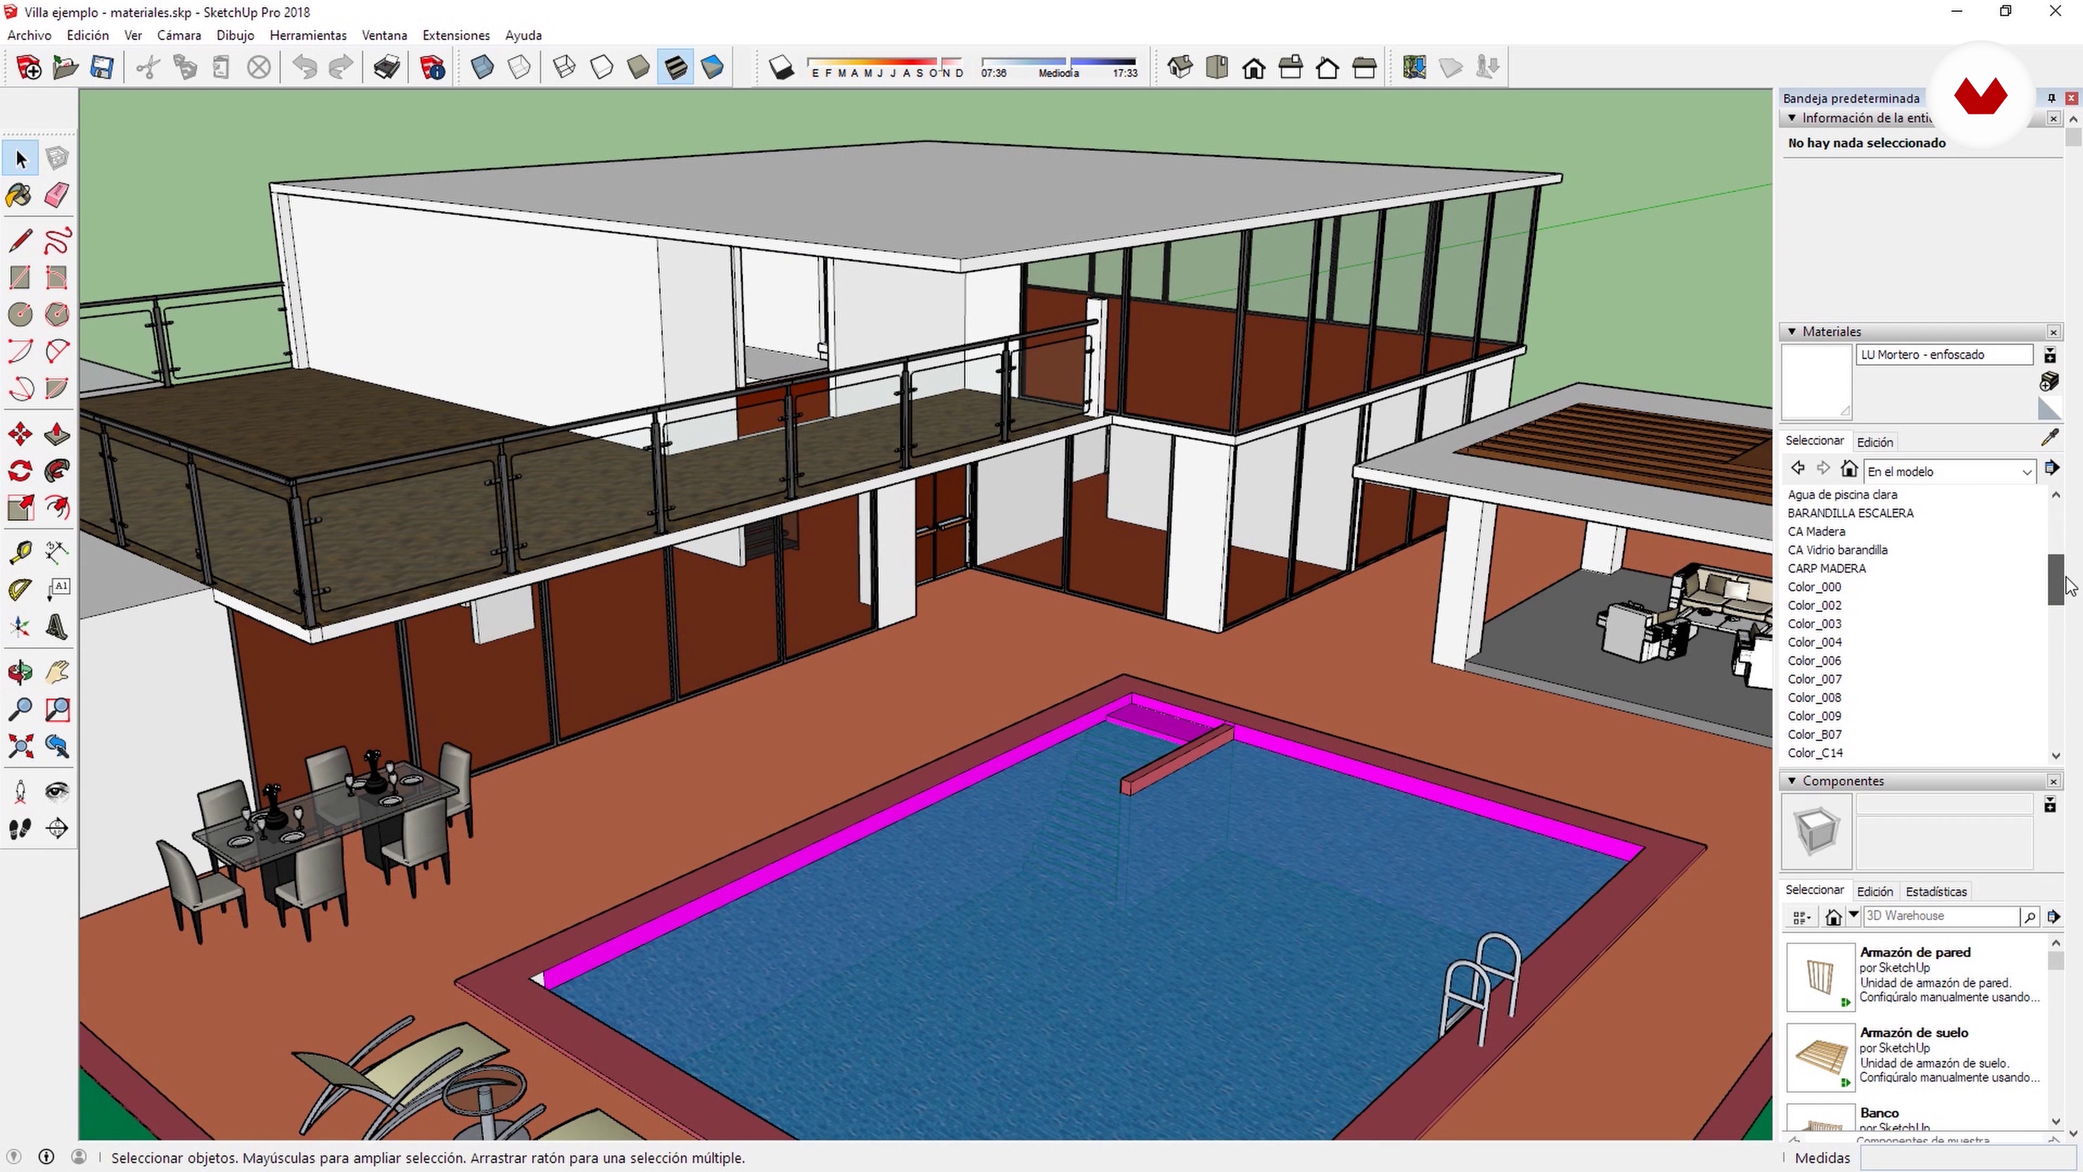Viewport: 2083px width, 1172px height.
Task: Collapse the Componentes panel
Action: click(x=1792, y=781)
